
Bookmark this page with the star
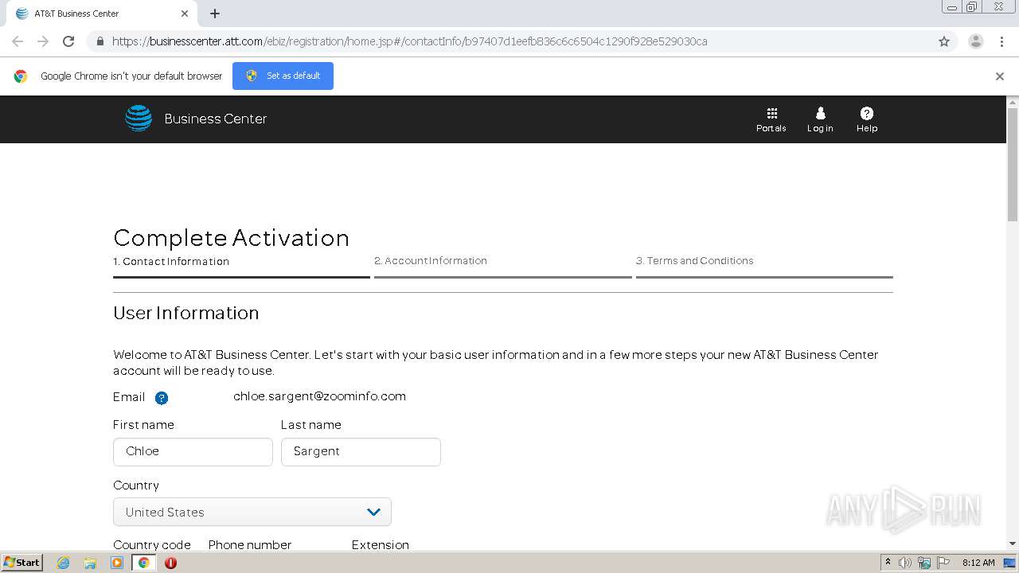[x=944, y=41]
